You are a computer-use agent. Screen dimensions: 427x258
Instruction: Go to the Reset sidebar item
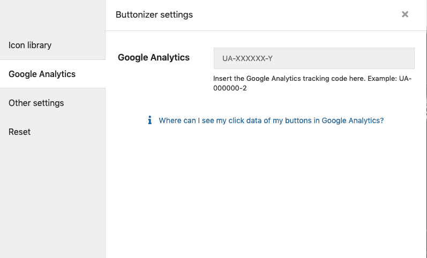(x=53, y=132)
